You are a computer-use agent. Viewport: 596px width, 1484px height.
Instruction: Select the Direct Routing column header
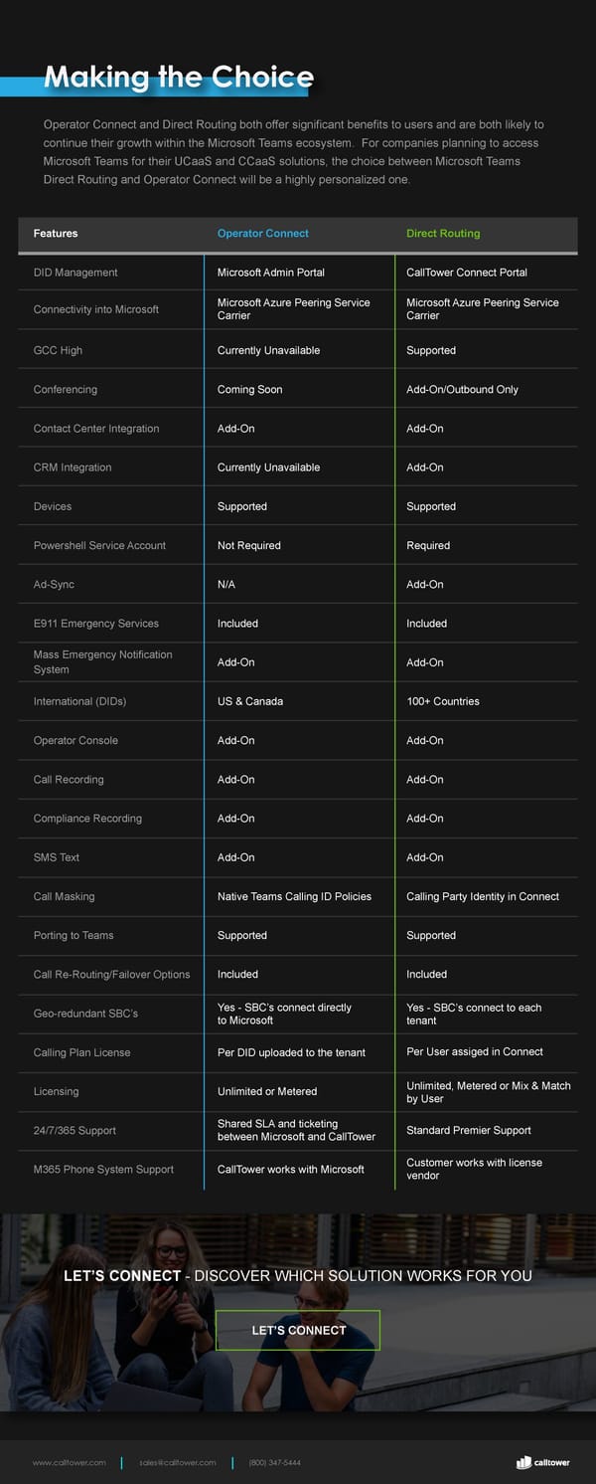pyautogui.click(x=443, y=234)
